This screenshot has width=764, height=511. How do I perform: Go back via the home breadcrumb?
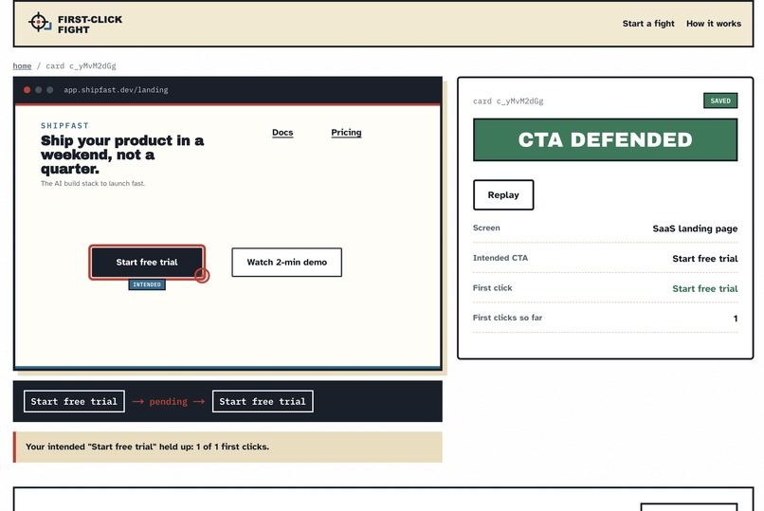point(22,65)
